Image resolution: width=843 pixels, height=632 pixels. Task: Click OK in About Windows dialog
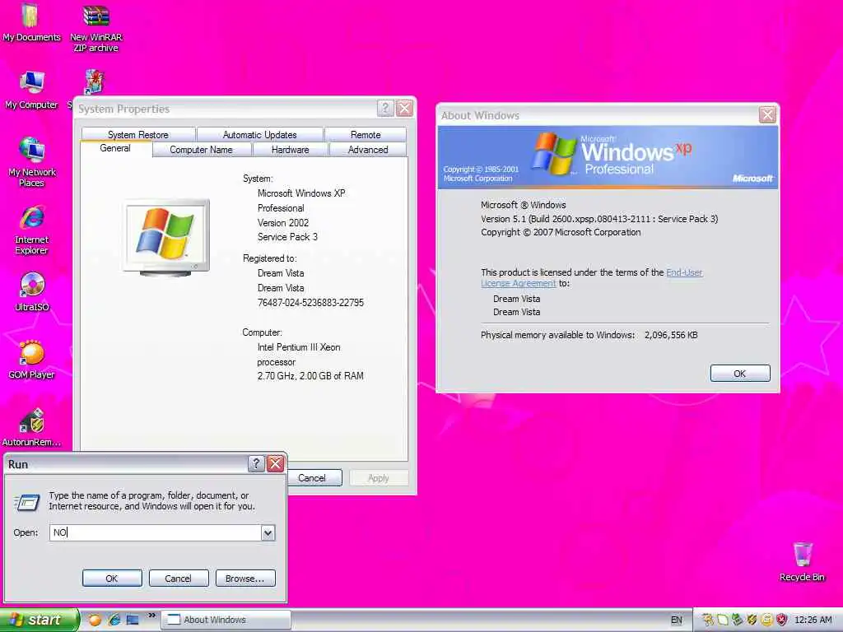740,373
